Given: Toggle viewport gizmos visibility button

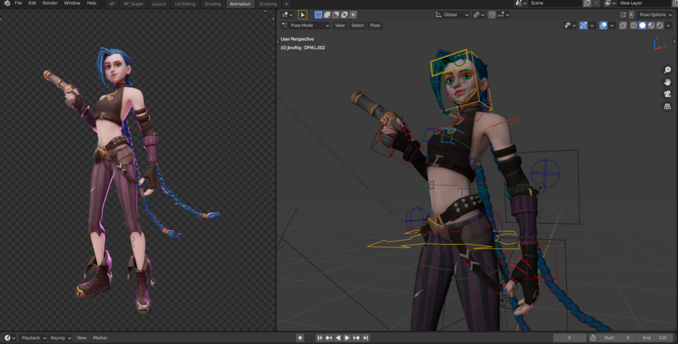Looking at the screenshot, I should point(584,26).
